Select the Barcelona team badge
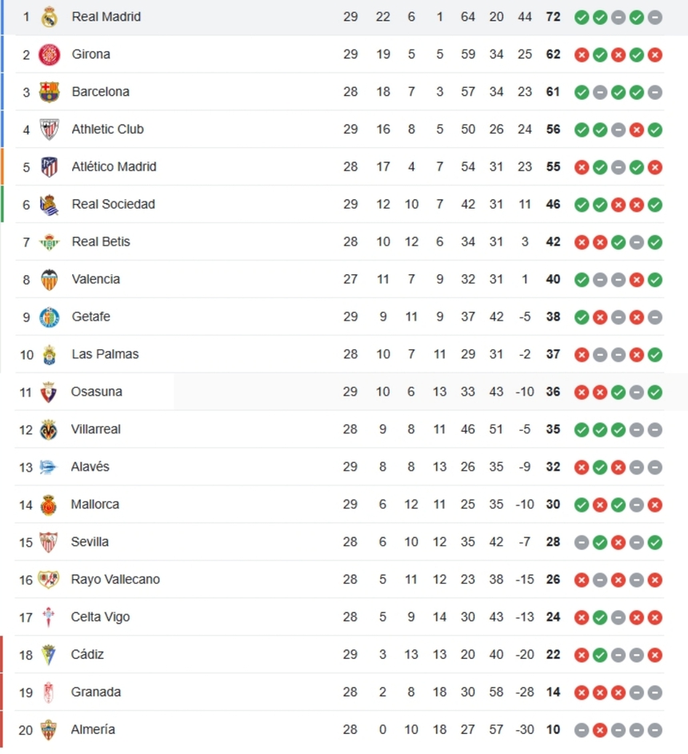 [x=49, y=91]
